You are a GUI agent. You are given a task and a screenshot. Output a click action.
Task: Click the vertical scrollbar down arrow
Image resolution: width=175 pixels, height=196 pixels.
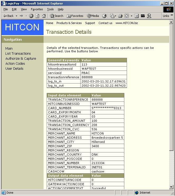[171, 187]
